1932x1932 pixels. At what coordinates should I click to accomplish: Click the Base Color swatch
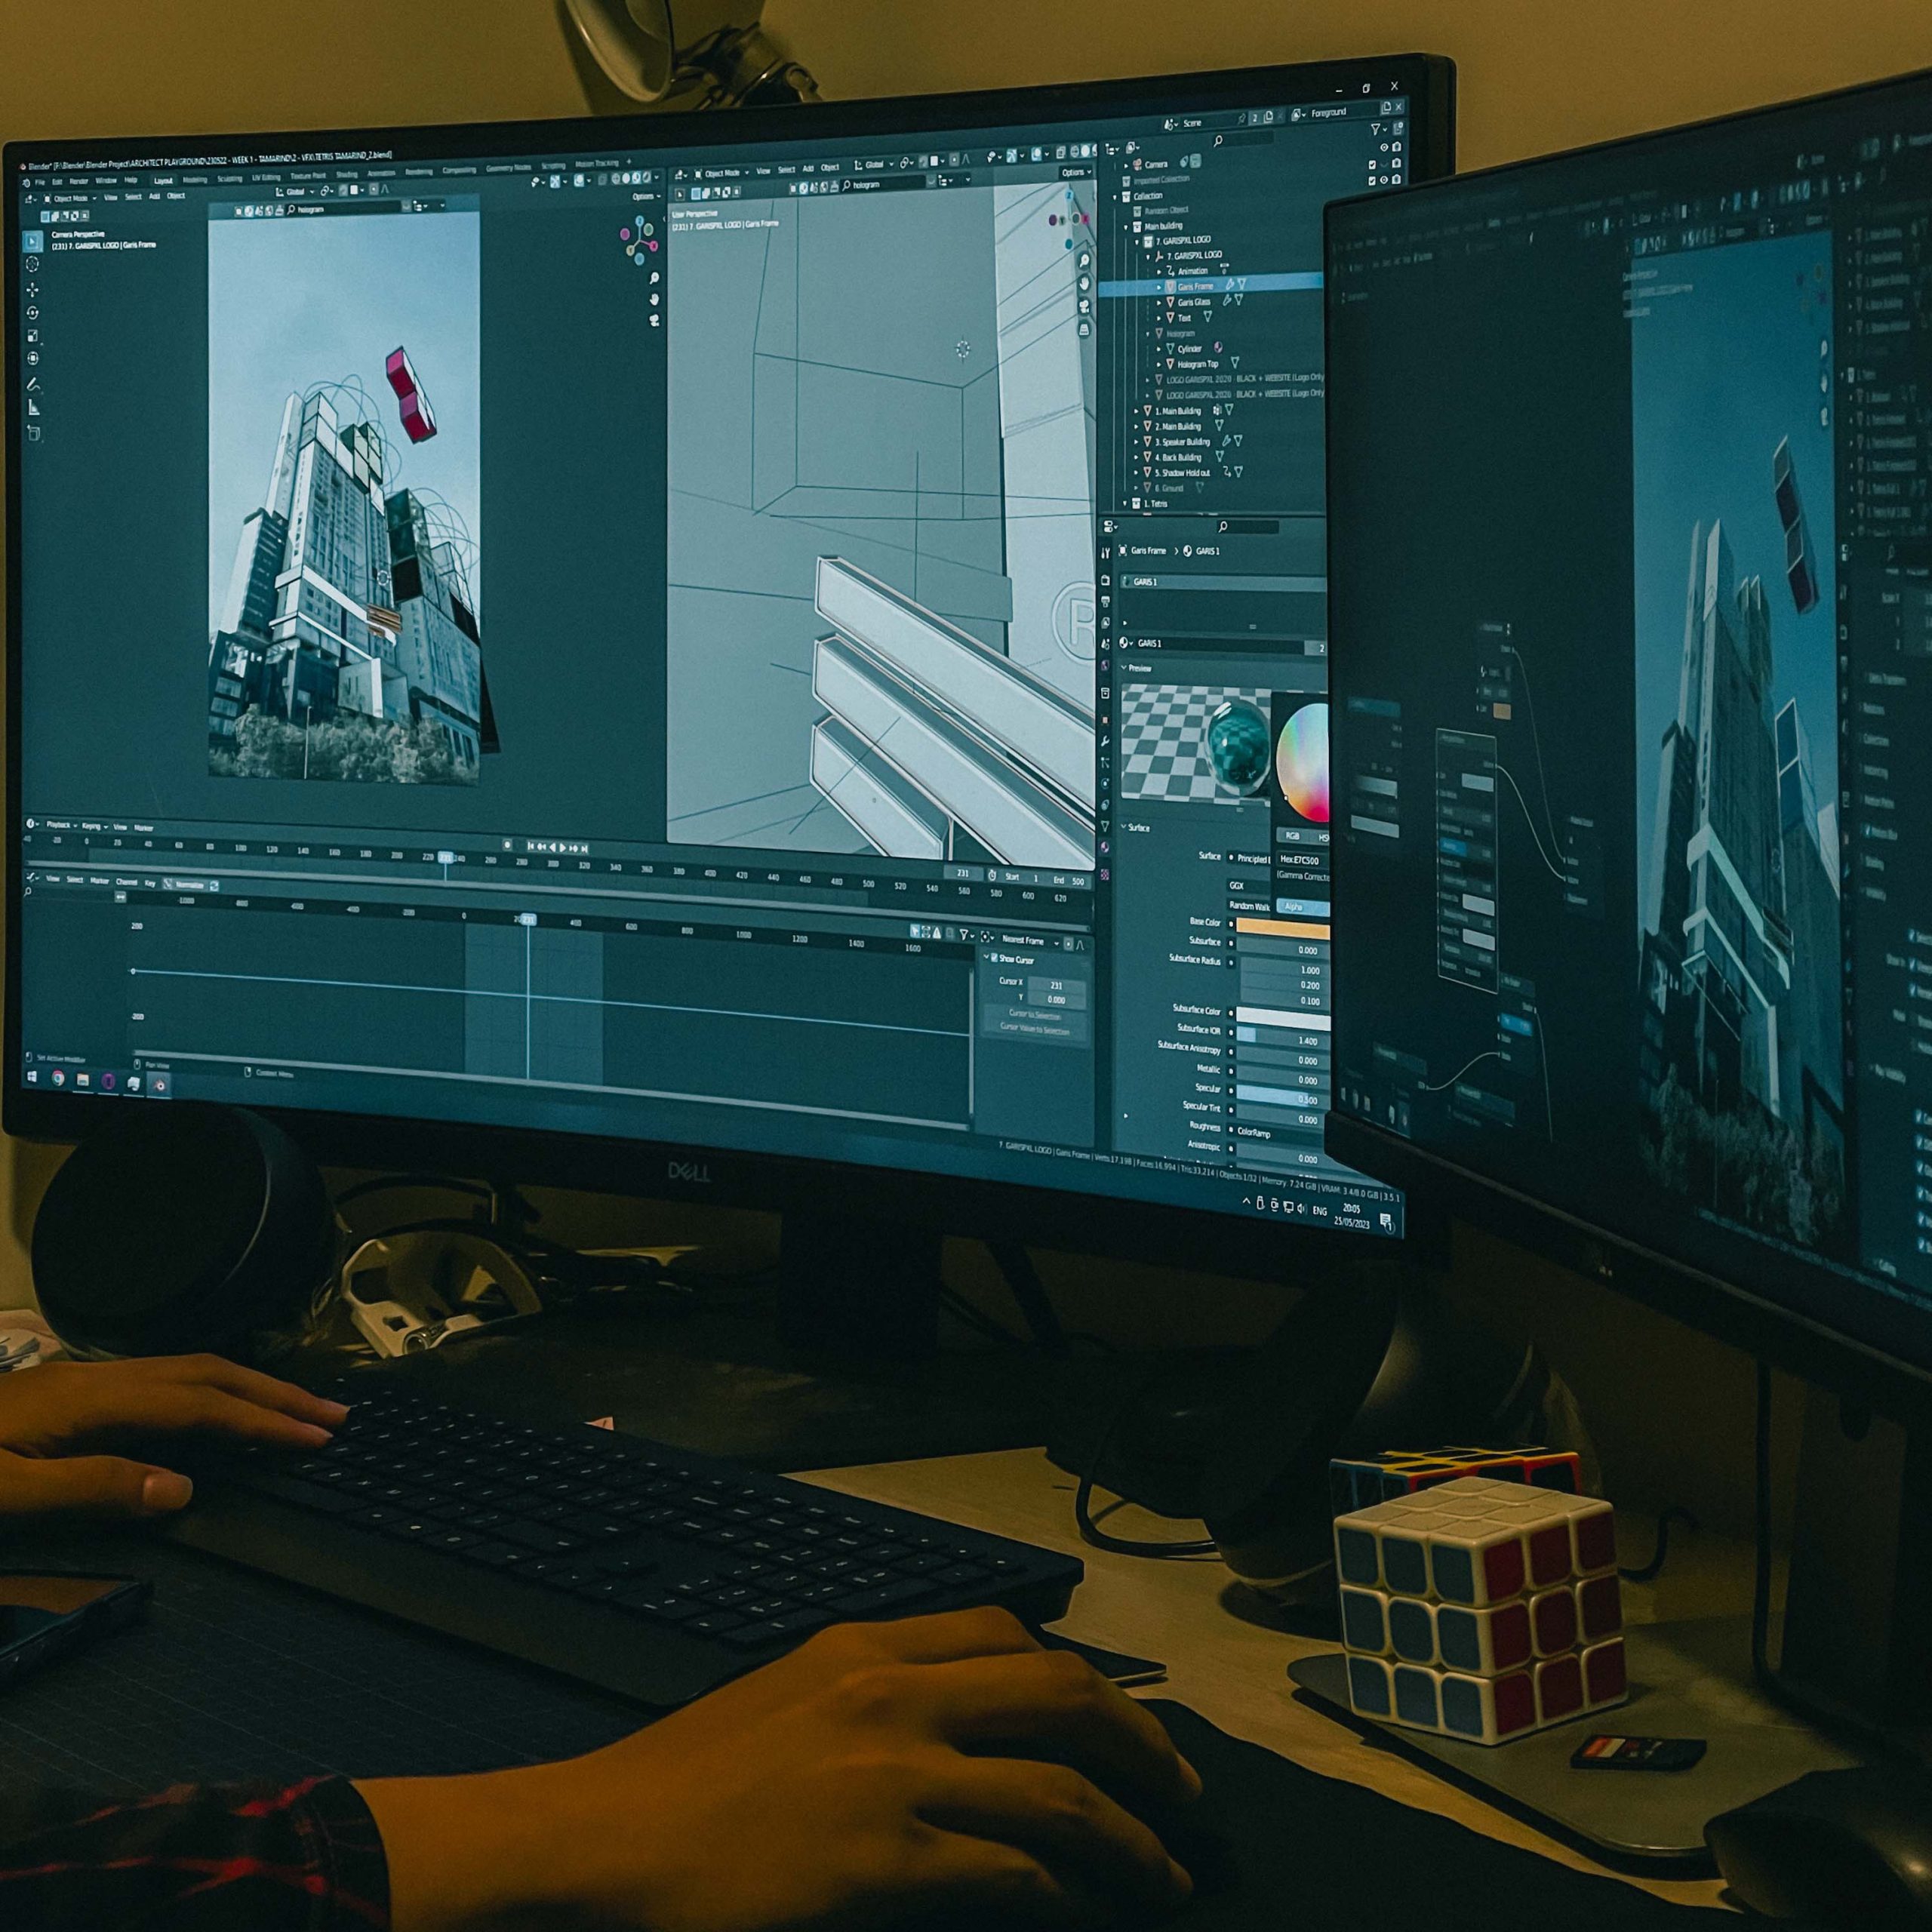pos(1282,929)
